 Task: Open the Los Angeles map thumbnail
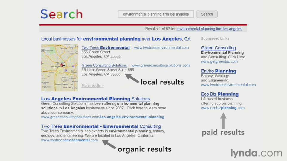[59, 68]
